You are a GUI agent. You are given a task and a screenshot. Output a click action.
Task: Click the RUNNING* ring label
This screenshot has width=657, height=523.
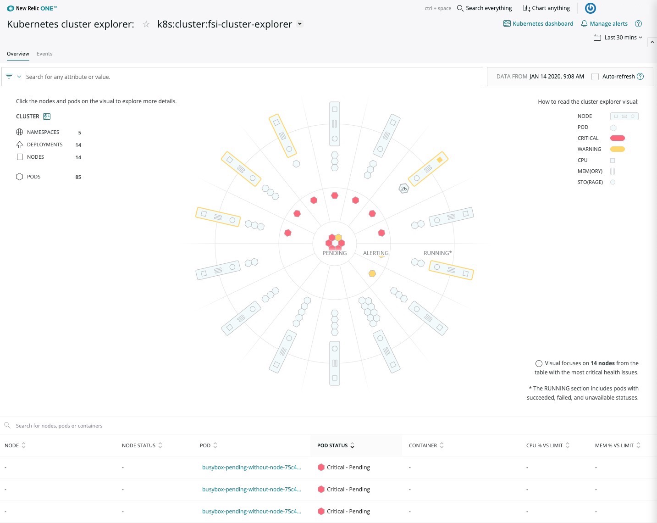pyautogui.click(x=437, y=253)
